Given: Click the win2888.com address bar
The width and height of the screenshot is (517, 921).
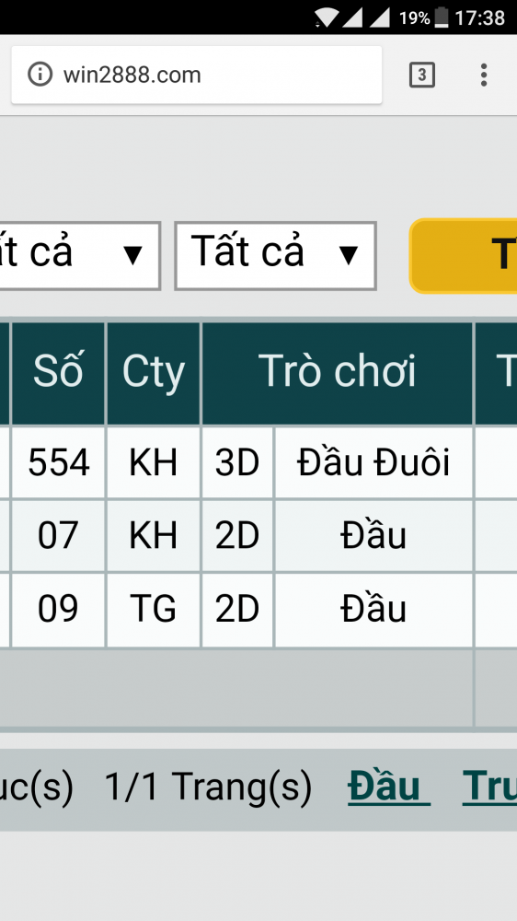Looking at the screenshot, I should pyautogui.click(x=197, y=76).
